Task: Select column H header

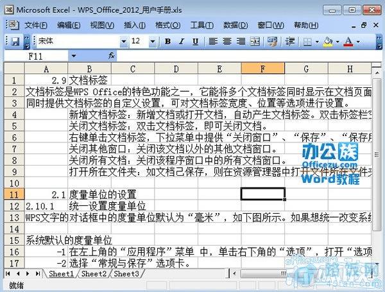Action: coord(350,69)
